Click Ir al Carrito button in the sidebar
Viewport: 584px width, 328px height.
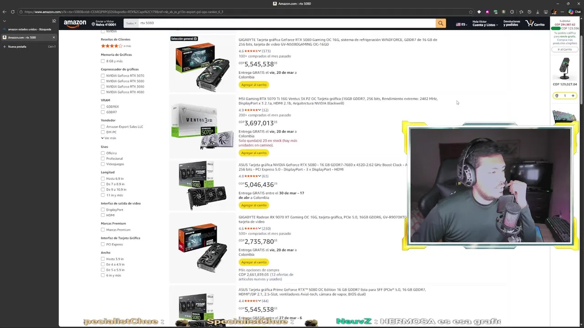(565, 49)
